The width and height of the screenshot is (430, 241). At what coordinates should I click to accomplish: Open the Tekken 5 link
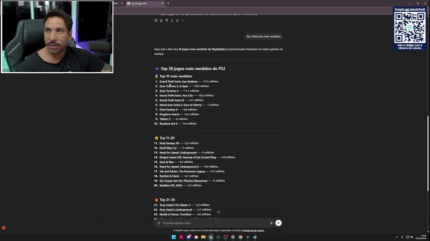point(165,119)
